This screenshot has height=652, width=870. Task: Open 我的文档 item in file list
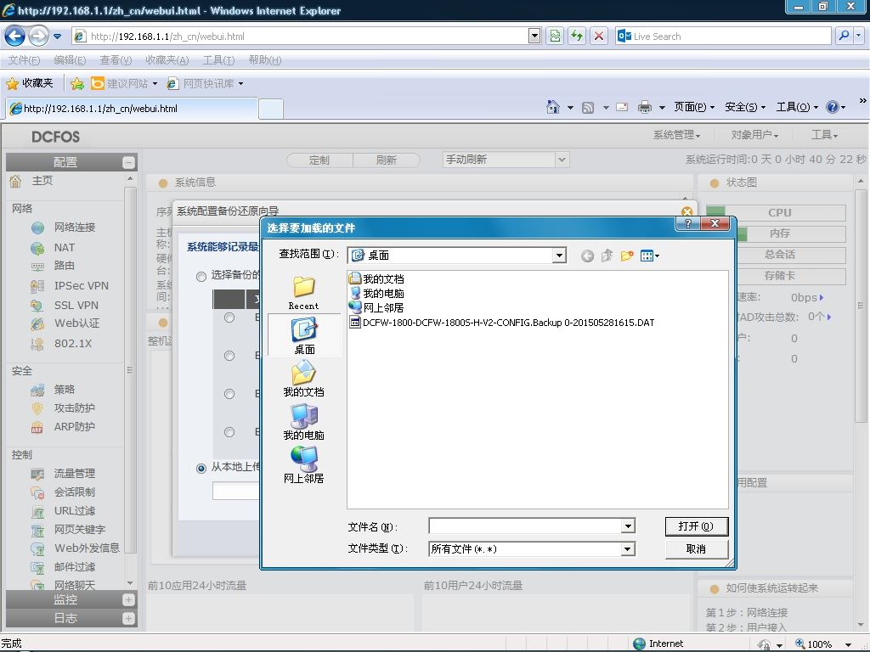(376, 278)
